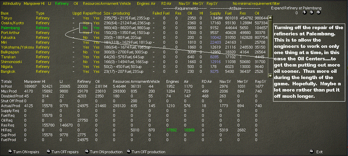Select the All Industry filter
The width and height of the screenshot is (348, 156).
[x=12, y=3]
